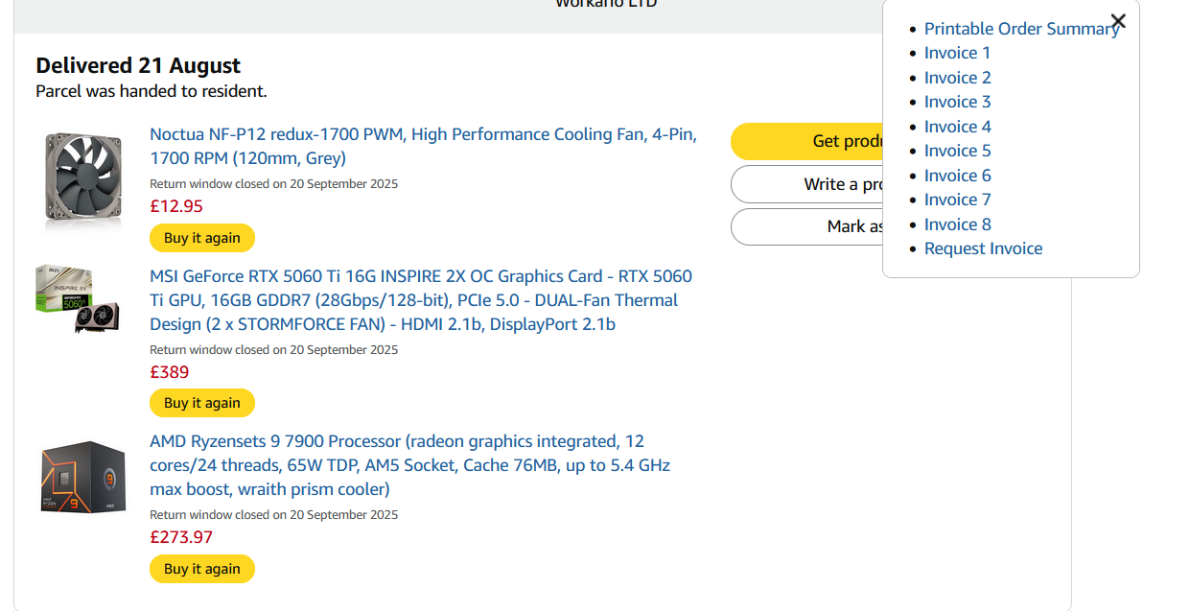Open the MSI graphics card product image

pos(79,299)
